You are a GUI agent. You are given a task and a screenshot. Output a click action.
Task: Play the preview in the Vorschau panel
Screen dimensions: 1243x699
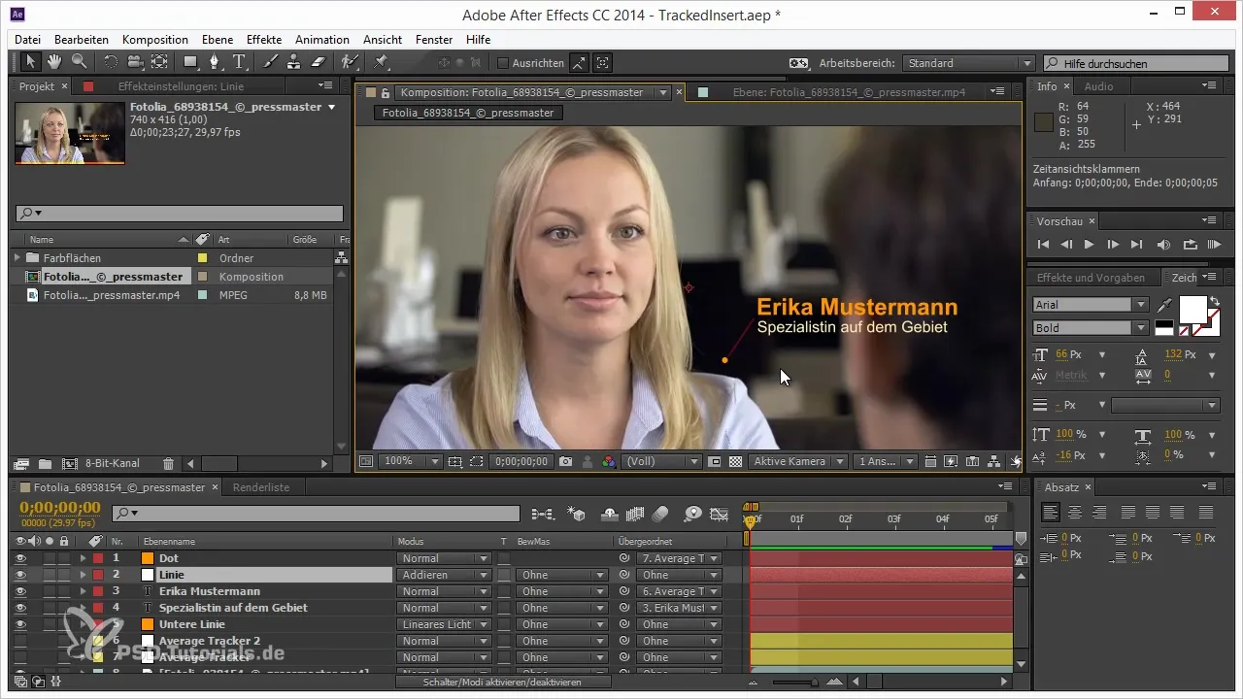[x=1089, y=244]
